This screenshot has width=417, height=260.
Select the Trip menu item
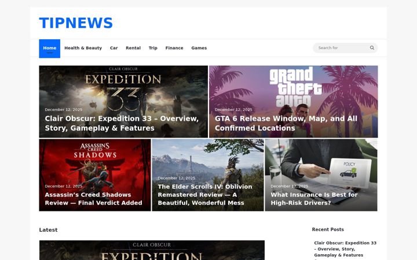(x=153, y=48)
